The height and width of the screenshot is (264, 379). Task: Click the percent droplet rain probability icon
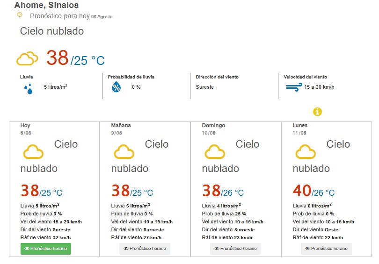click(116, 87)
